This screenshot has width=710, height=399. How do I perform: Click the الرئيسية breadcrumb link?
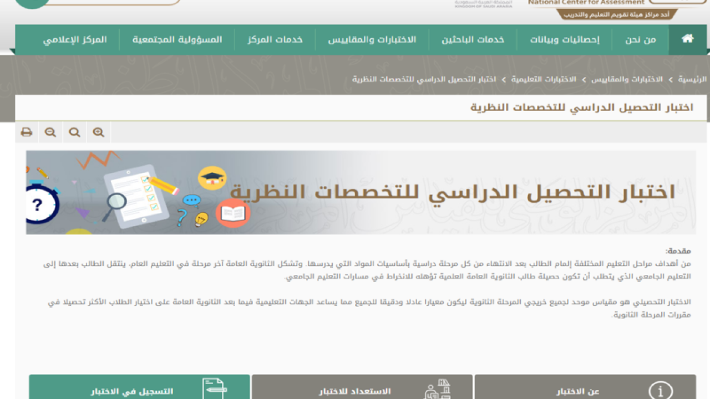point(692,79)
